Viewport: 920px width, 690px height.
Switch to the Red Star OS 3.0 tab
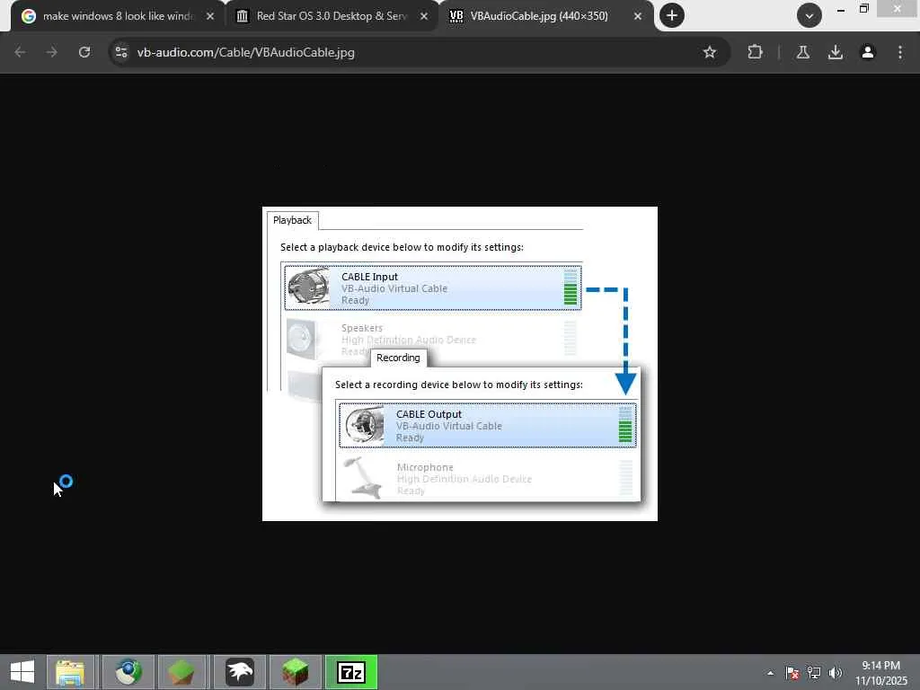332,16
